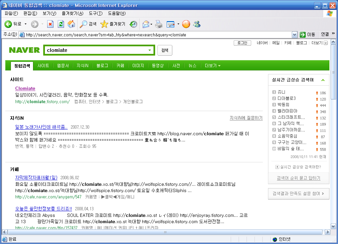This screenshot has width=338, height=244.
Task: Click the NAVER logo
Action: tap(24, 50)
